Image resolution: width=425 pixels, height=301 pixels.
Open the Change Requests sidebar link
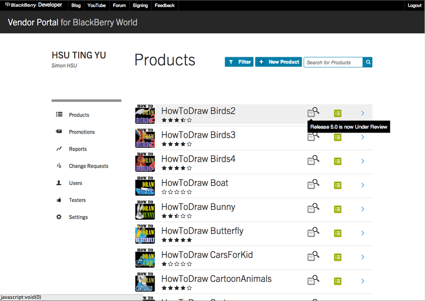[89, 166]
